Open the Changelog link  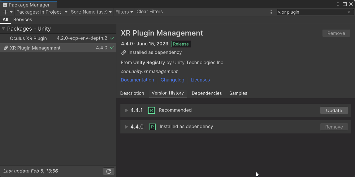tap(172, 80)
